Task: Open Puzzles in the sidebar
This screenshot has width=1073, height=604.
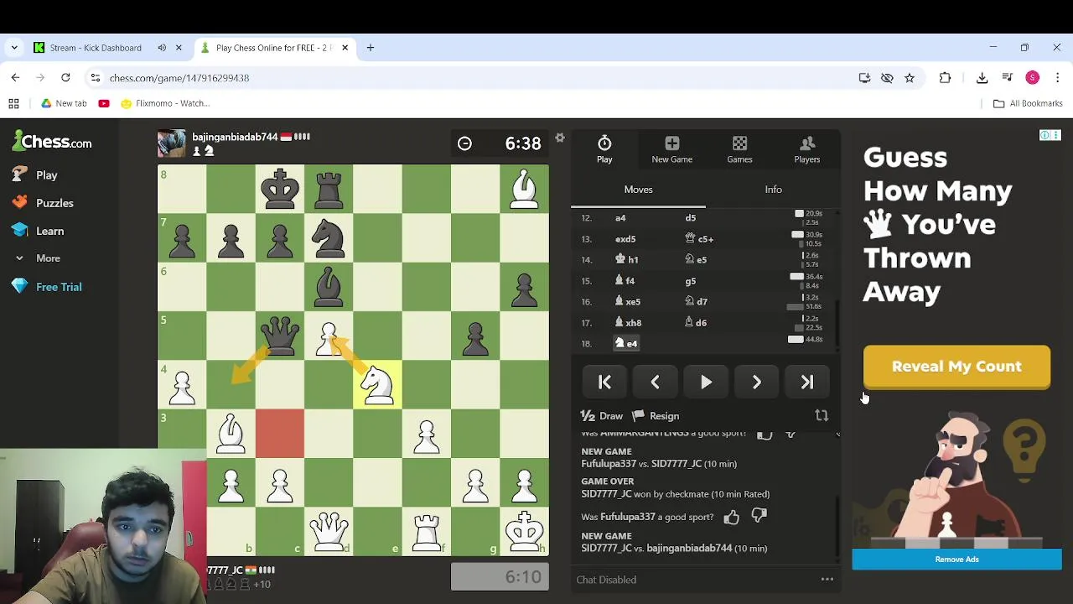Action: click(43, 203)
